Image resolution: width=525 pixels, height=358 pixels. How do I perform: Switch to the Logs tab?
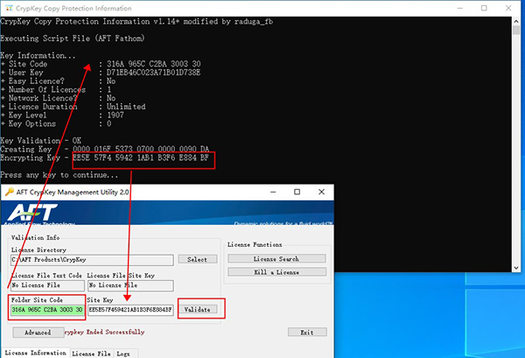(x=123, y=354)
